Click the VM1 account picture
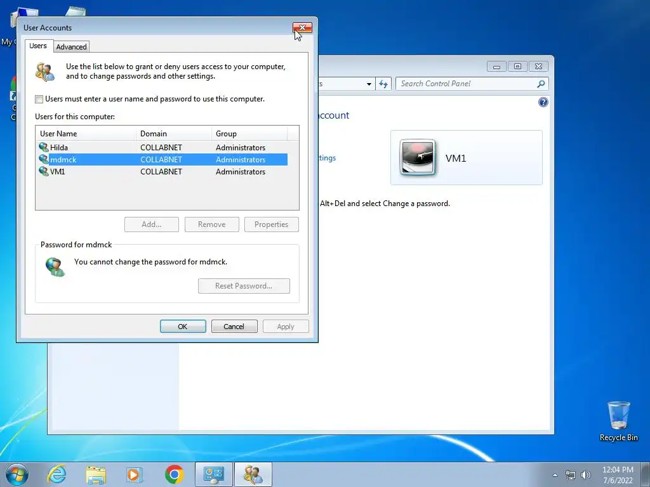The image size is (650, 487). pos(418,157)
